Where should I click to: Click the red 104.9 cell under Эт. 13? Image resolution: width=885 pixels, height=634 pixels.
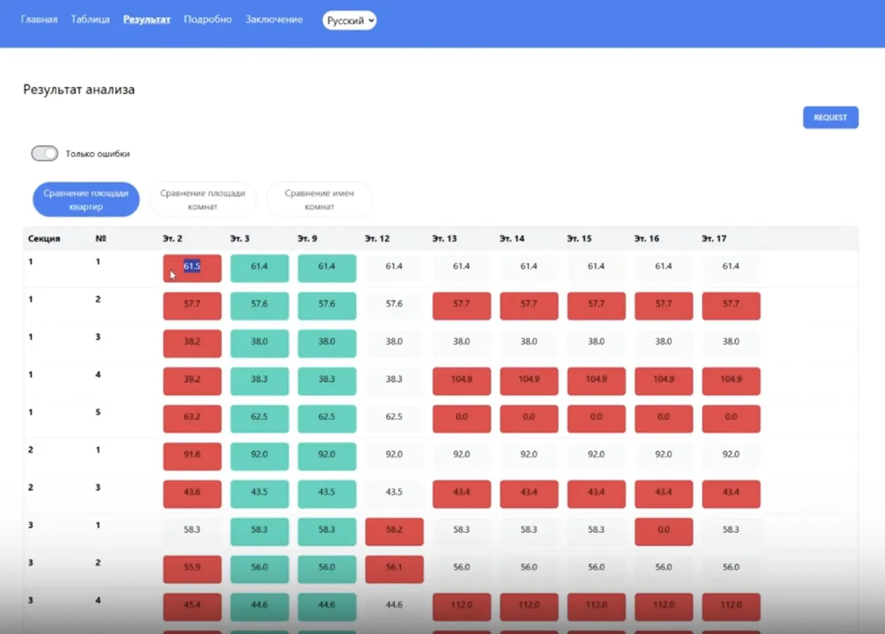tap(461, 381)
